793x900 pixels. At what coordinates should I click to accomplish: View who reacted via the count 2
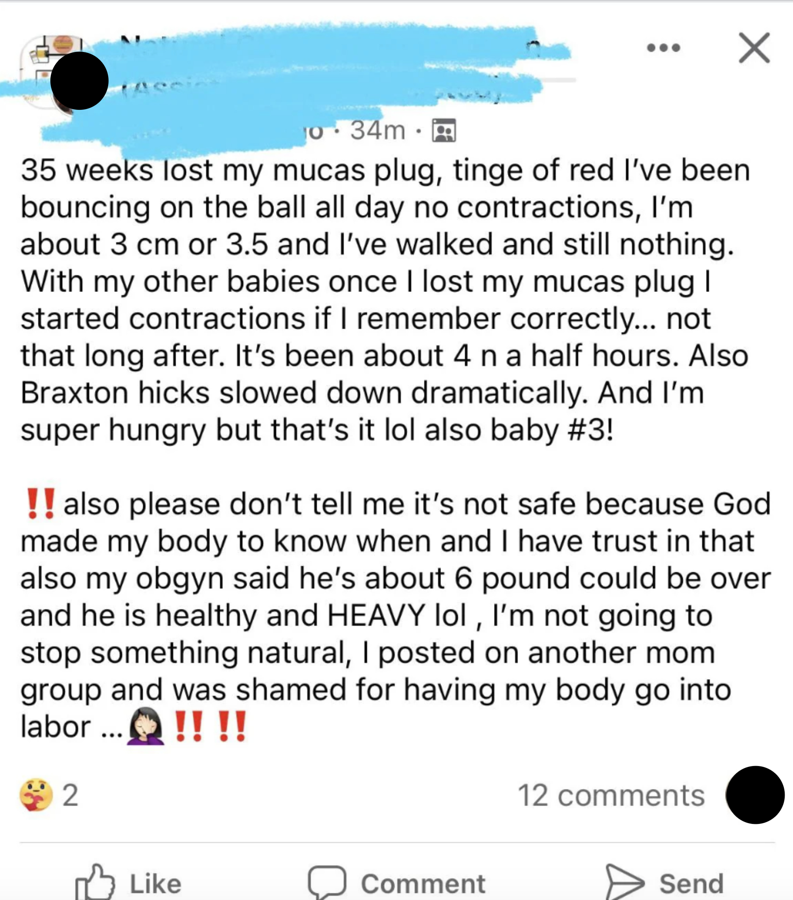point(71,795)
